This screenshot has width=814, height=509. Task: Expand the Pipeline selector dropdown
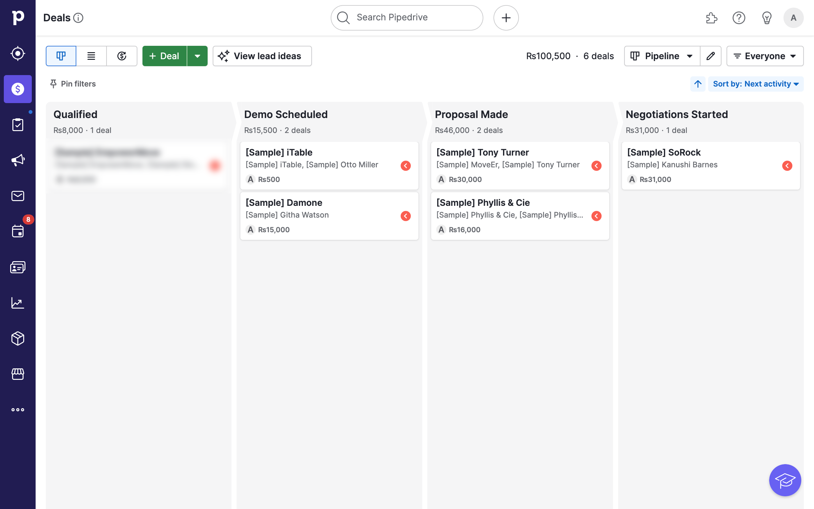(662, 56)
